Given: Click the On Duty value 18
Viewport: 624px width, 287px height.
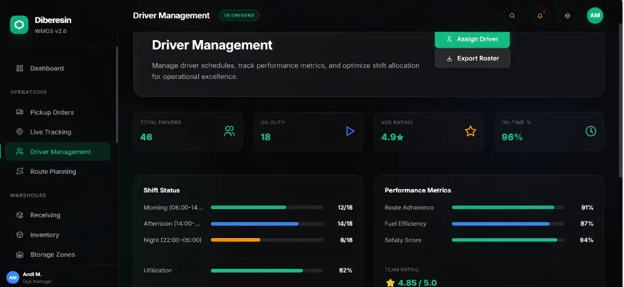Looking at the screenshot, I should (265, 137).
